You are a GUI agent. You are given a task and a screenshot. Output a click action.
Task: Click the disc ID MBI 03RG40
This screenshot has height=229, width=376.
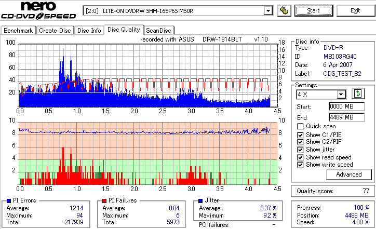[x=340, y=57]
